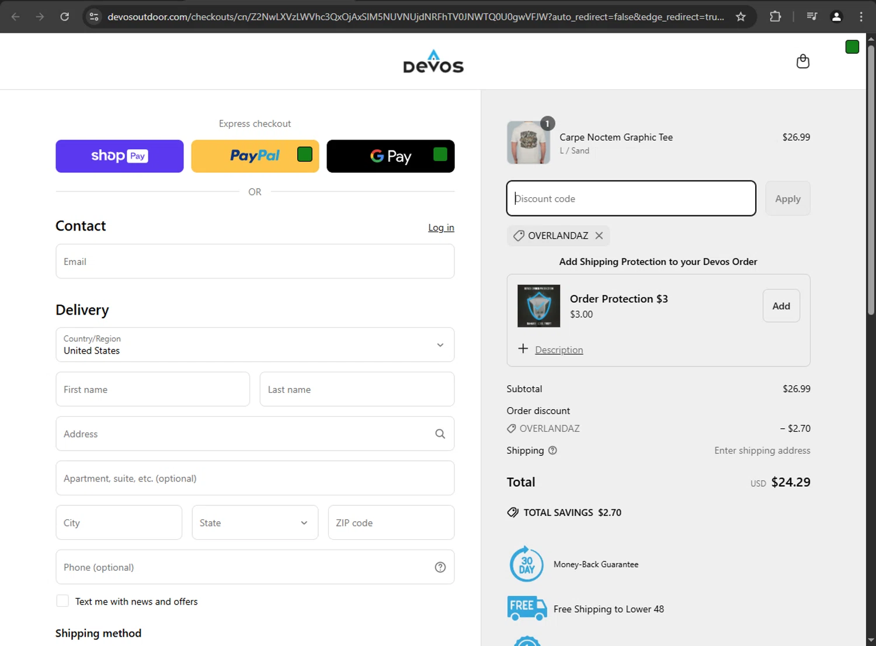Open the browser profile icon
The image size is (876, 646).
836,16
